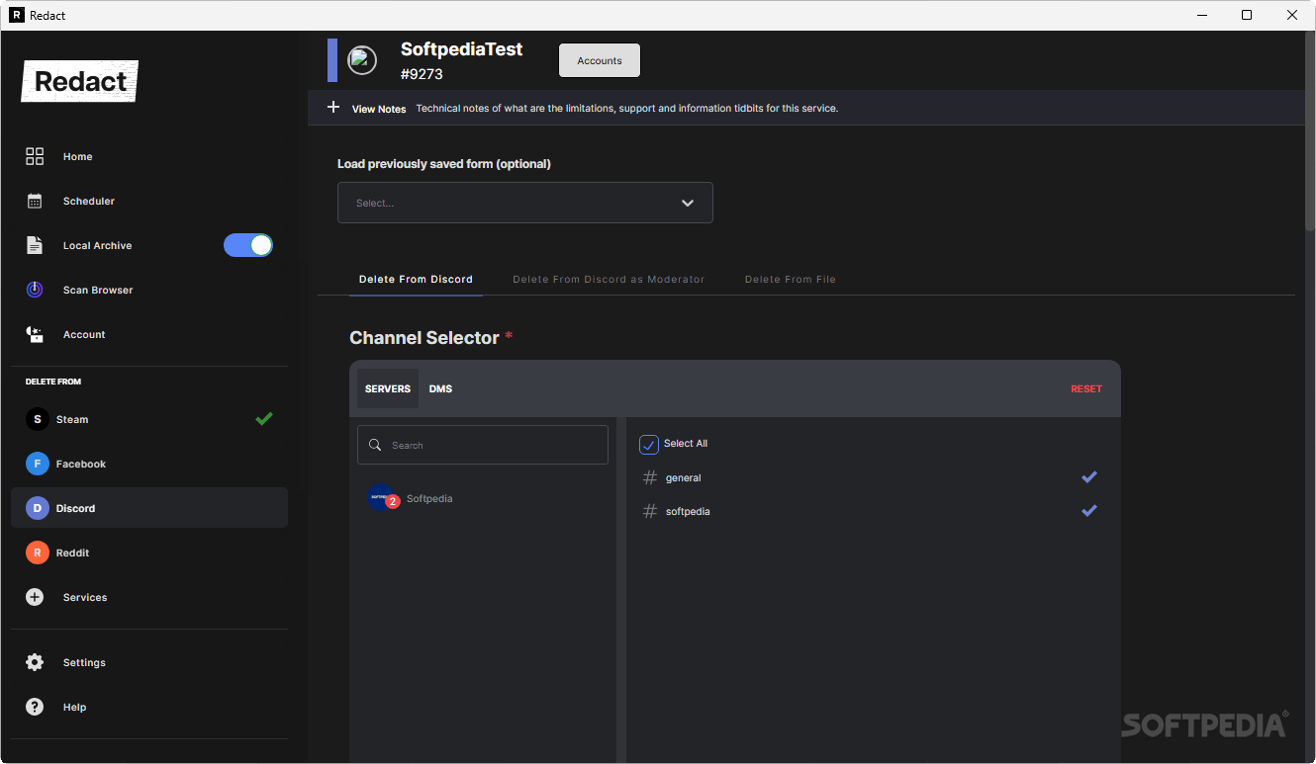
Task: Select the DMS tab
Action: (x=440, y=388)
